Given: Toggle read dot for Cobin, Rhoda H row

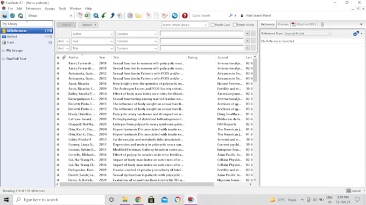Looking at the screenshot, I should coord(58,140).
